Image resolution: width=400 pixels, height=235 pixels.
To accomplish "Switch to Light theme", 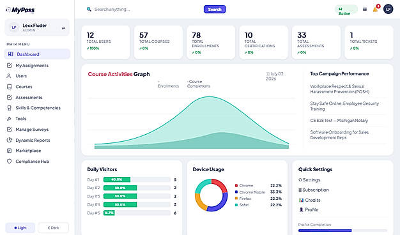I will pyautogui.click(x=20, y=227).
